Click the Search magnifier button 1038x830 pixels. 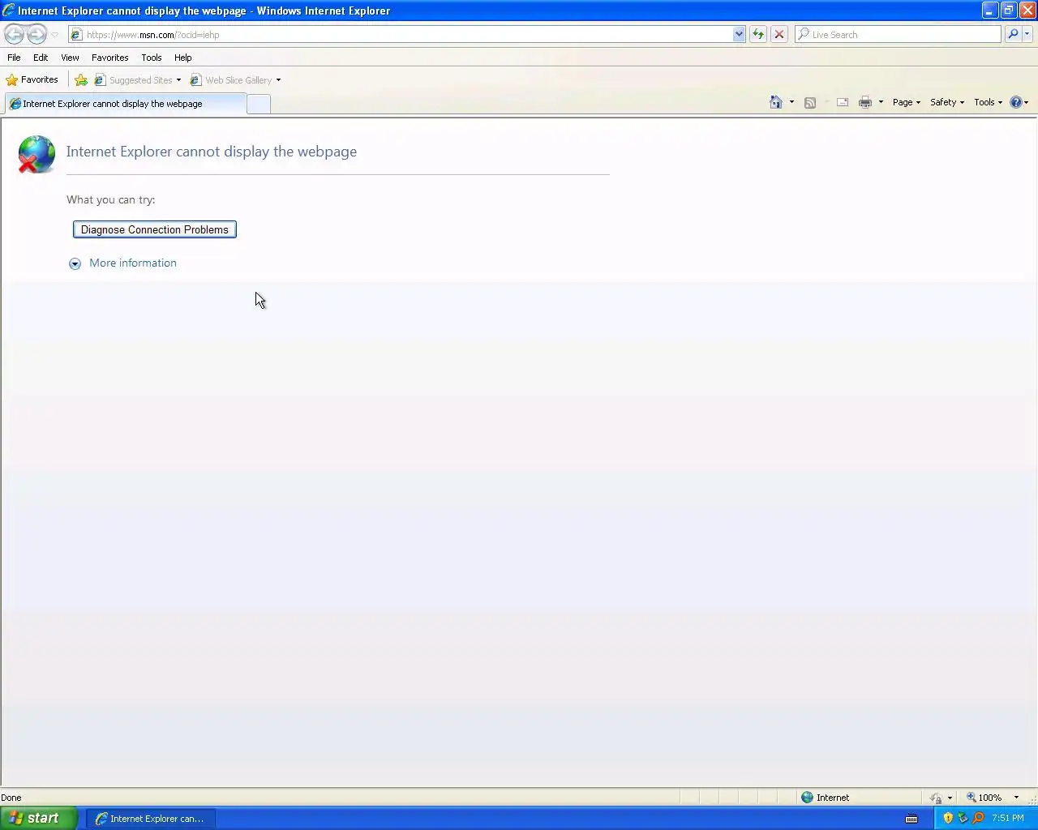1013,35
